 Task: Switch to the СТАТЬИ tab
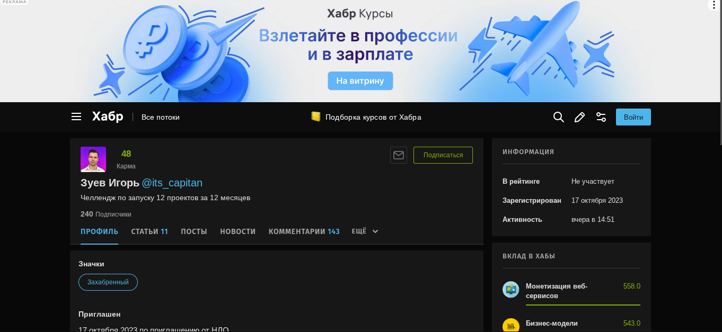[149, 231]
